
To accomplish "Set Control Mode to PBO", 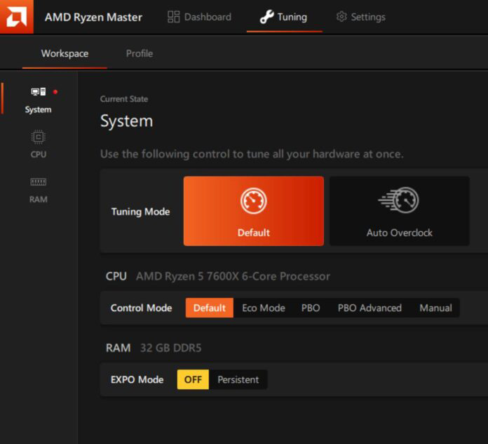I will coord(311,308).
